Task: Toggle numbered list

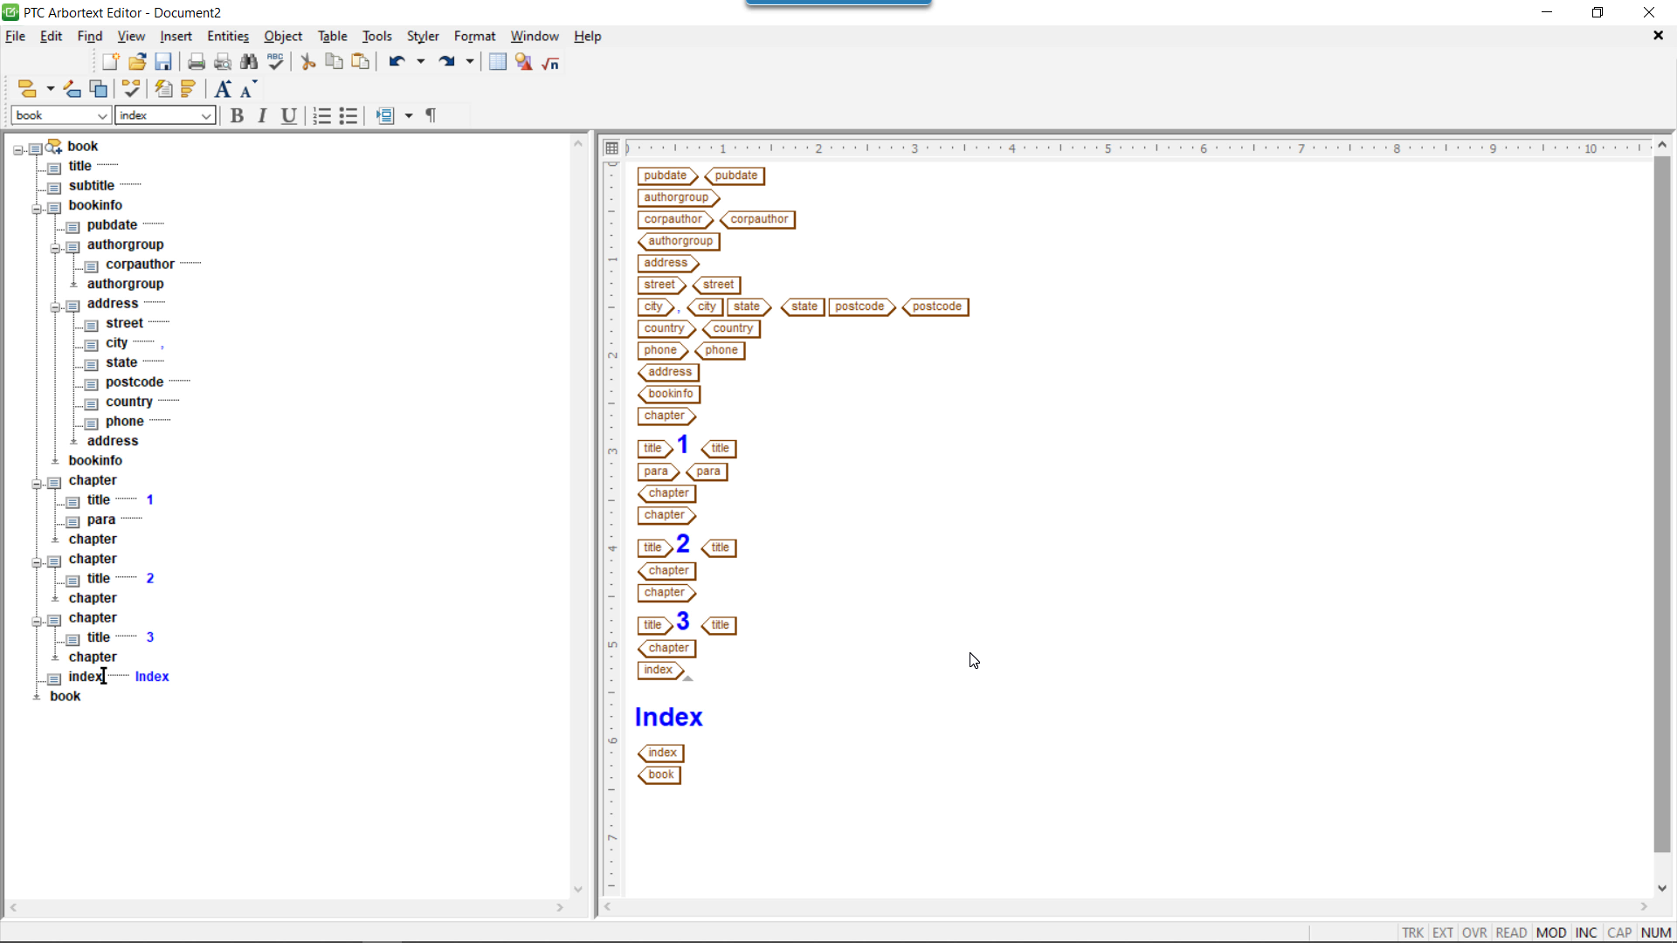Action: point(322,116)
